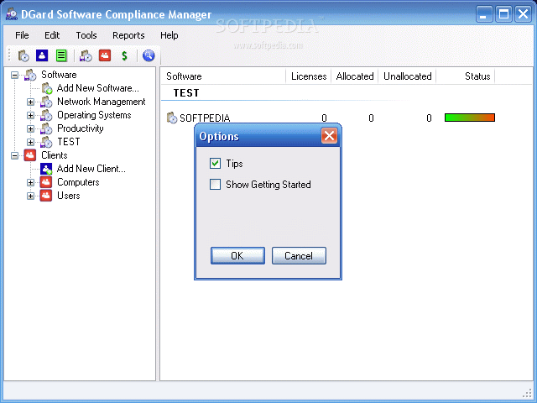Viewport: 537px width, 403px height.
Task: Click the green dollar sign toolbar icon
Action: 124,55
